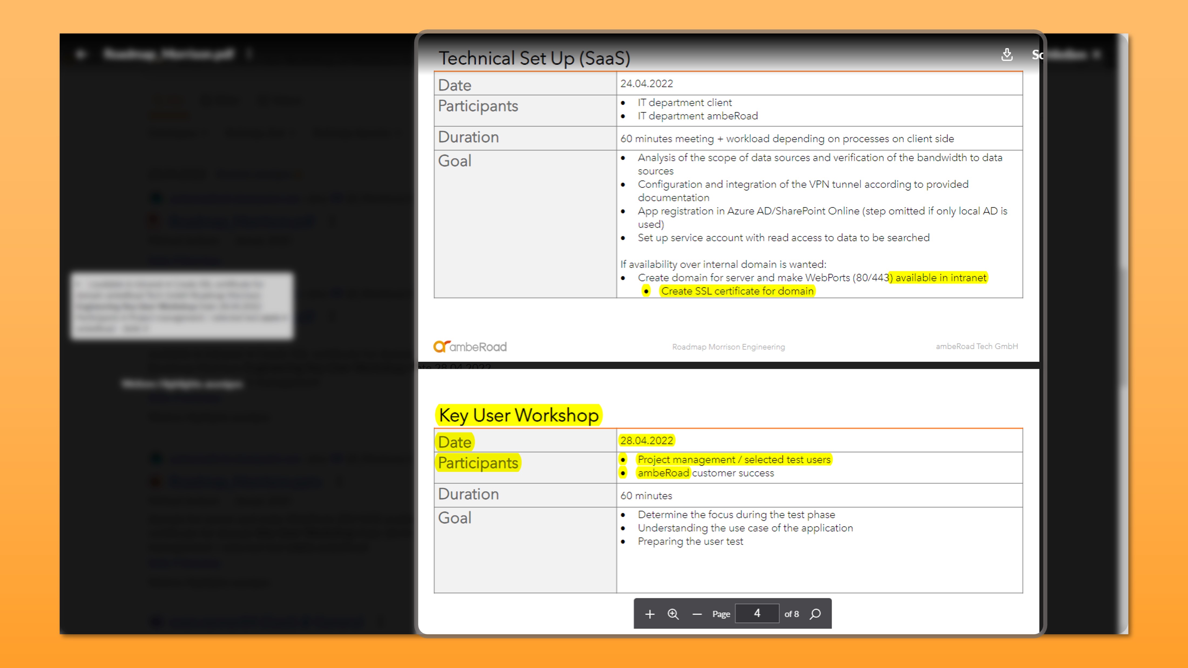Expand the options chevron next to the PDF filename
This screenshot has width=1188, height=668.
point(249,54)
